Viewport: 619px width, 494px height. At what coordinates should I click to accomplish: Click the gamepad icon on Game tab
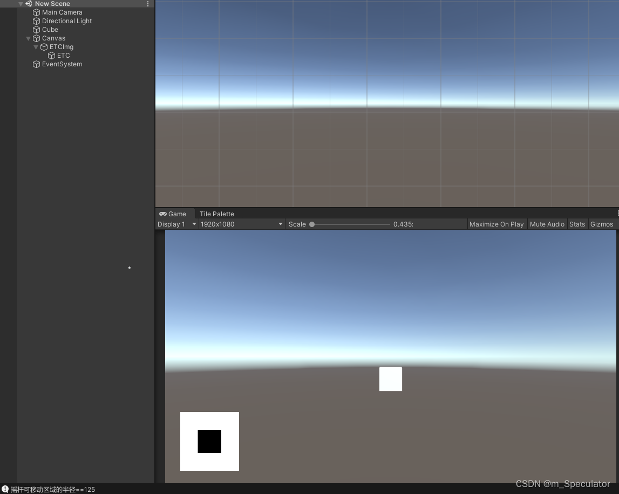(x=162, y=214)
